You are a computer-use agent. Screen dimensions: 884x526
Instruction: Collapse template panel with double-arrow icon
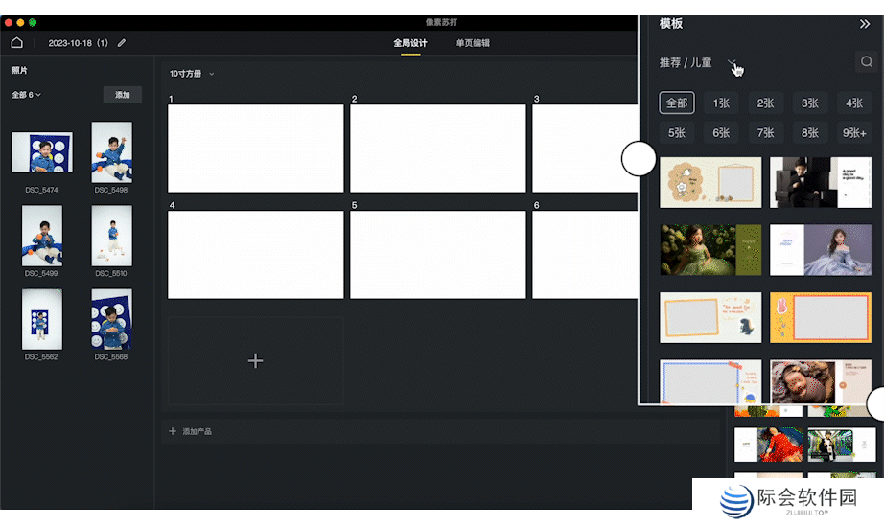pyautogui.click(x=864, y=24)
